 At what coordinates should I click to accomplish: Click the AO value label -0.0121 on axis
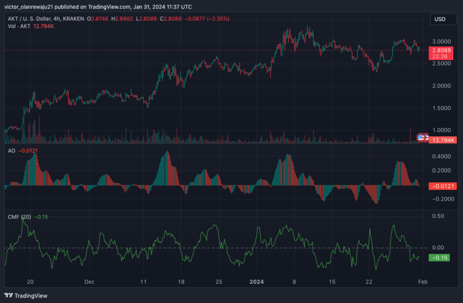pyautogui.click(x=443, y=186)
